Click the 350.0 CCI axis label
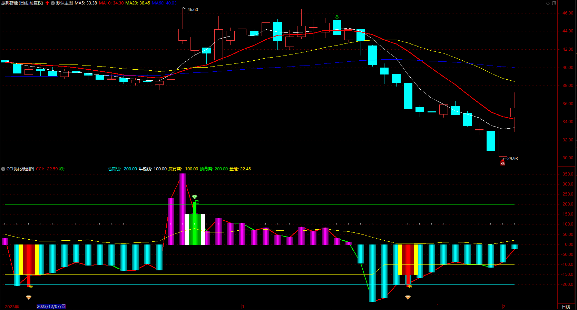Viewport: 577px width, 310px height. coord(568,174)
